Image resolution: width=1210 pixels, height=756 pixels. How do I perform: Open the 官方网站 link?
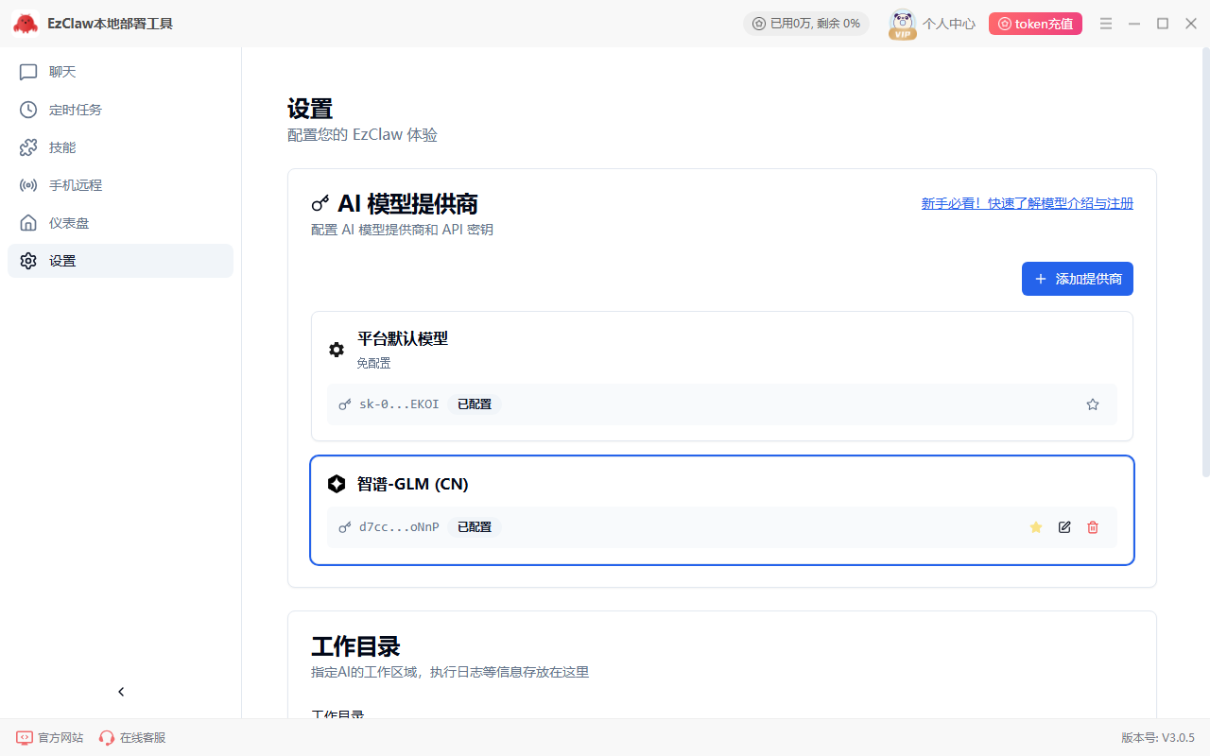(x=50, y=737)
